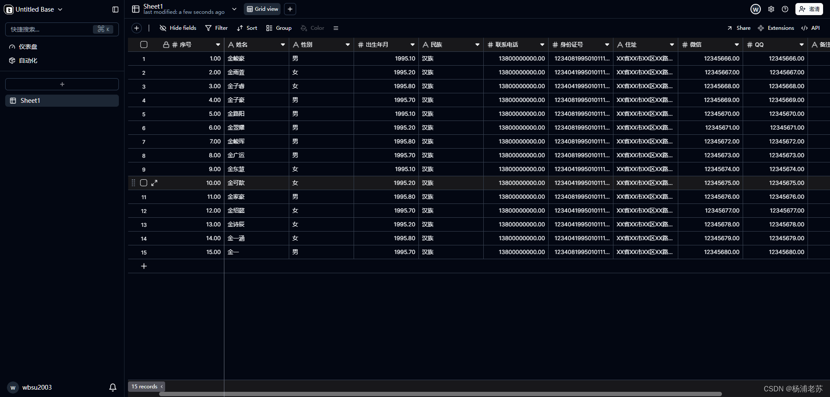Open the 民族 column dropdown arrow

point(477,44)
